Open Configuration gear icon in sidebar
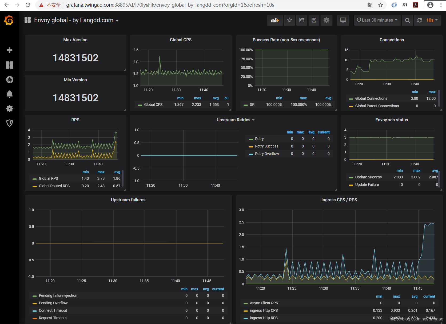This screenshot has width=446, height=324. tap(10, 109)
